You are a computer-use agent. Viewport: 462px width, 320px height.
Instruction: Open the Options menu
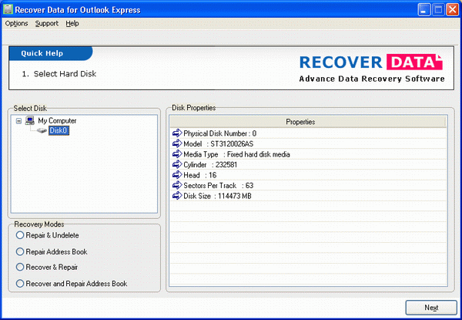(x=16, y=24)
